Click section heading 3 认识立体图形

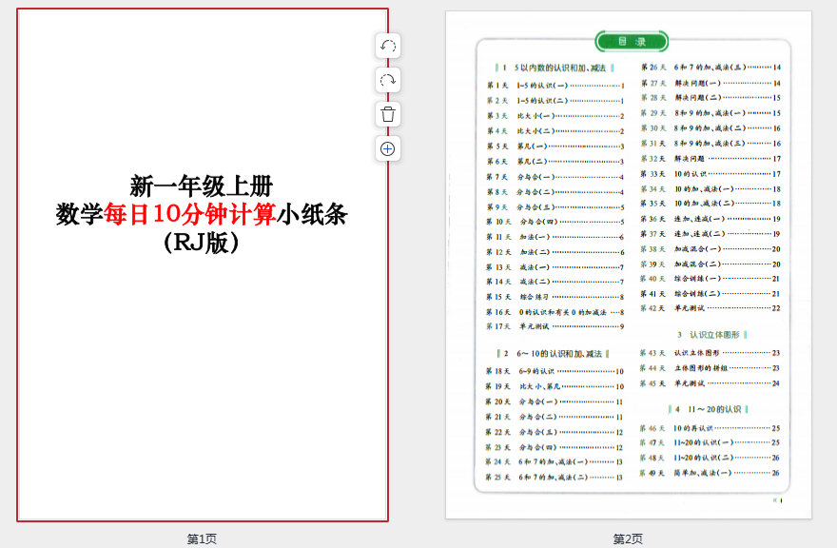[711, 335]
